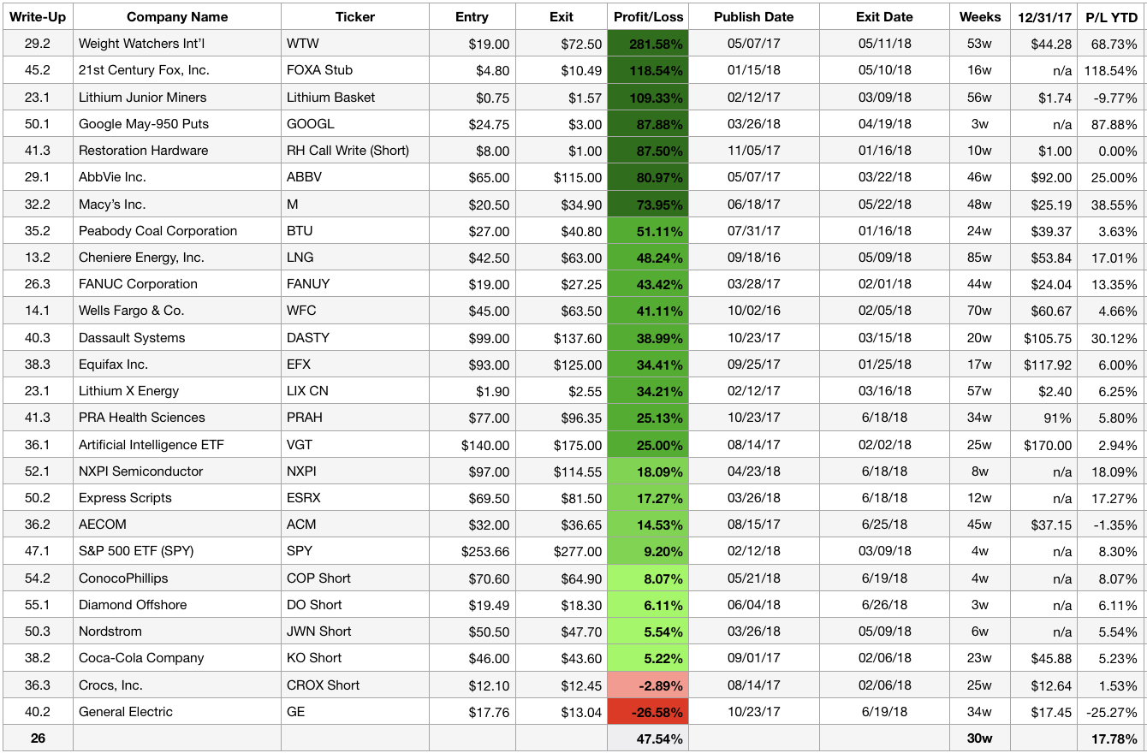Select the Macy's Inc. cell
The width and height of the screenshot is (1147, 753).
point(177,204)
